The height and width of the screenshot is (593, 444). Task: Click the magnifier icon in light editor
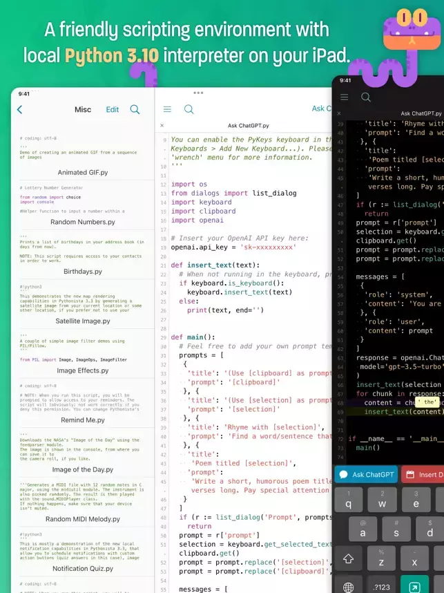[189, 110]
